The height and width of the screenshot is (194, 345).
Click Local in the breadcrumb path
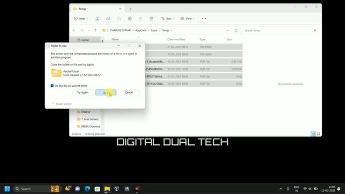pyautogui.click(x=154, y=30)
